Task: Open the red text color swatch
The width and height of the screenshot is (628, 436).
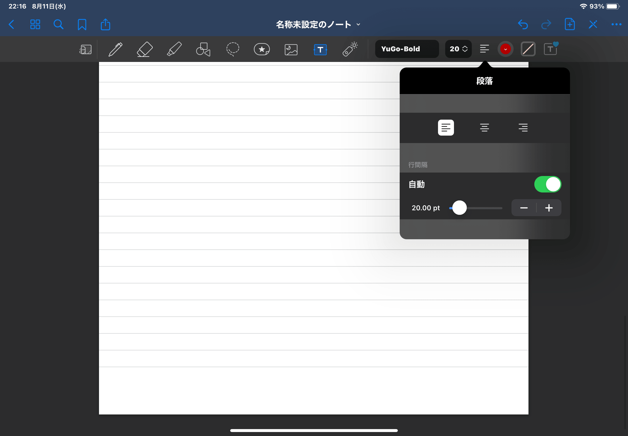Action: 505,49
